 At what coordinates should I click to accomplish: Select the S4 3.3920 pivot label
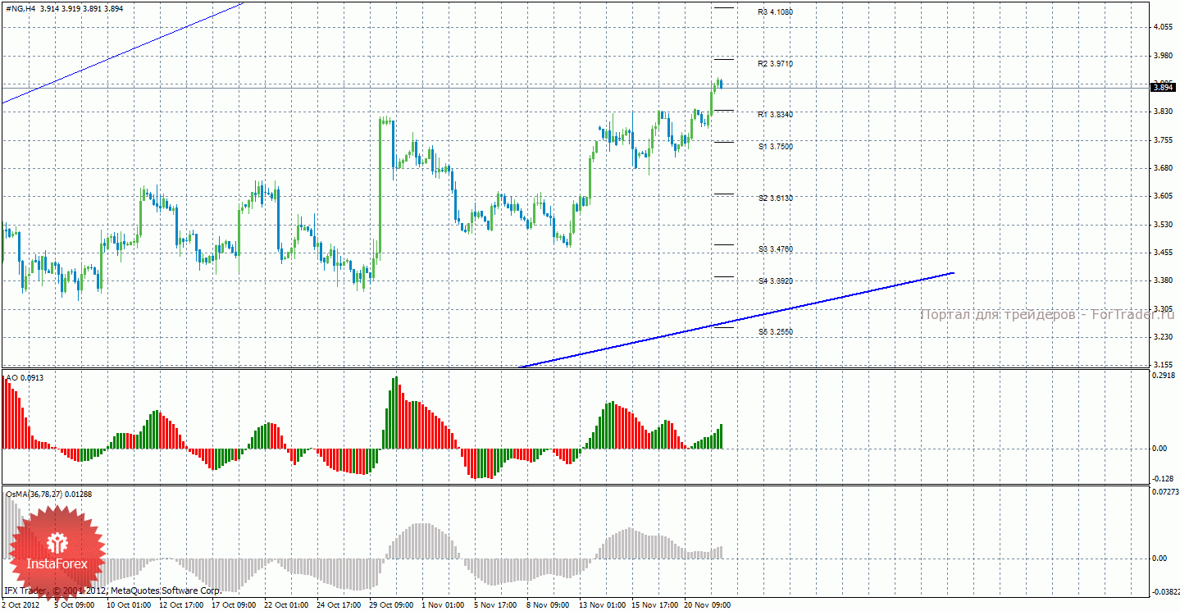[x=775, y=281]
